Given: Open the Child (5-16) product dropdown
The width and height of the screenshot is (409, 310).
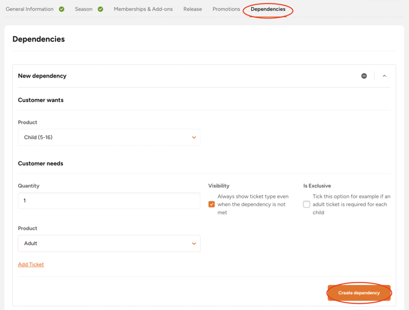Looking at the screenshot, I should click(x=109, y=137).
